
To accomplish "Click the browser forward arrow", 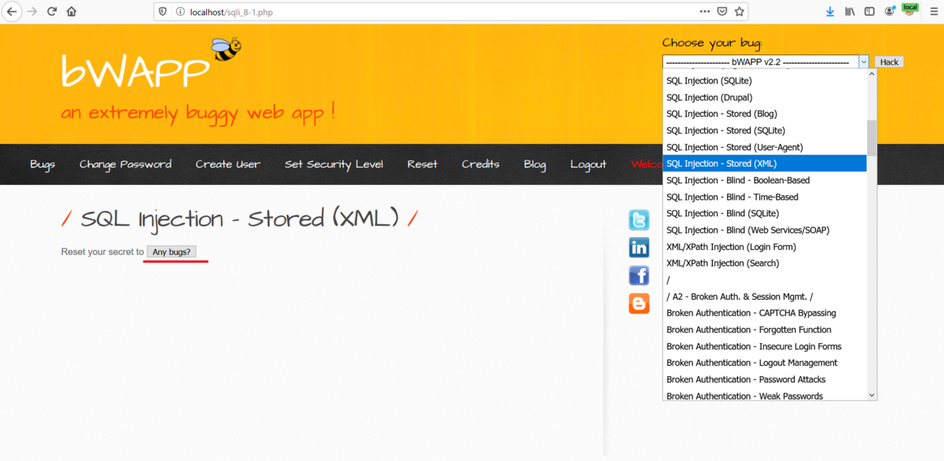I will (x=32, y=12).
